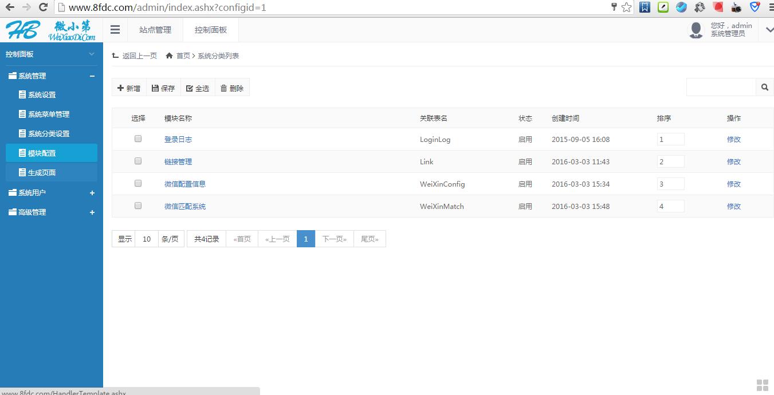This screenshot has height=395, width=774.
Task: Click the HB WeiXiaoDi logo
Action: [51, 30]
